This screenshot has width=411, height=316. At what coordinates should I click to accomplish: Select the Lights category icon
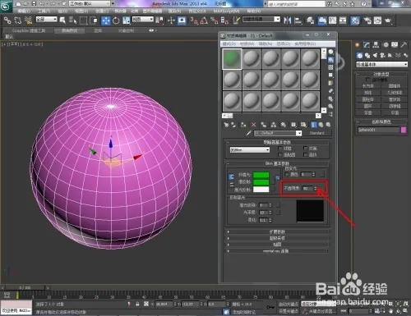(375, 56)
